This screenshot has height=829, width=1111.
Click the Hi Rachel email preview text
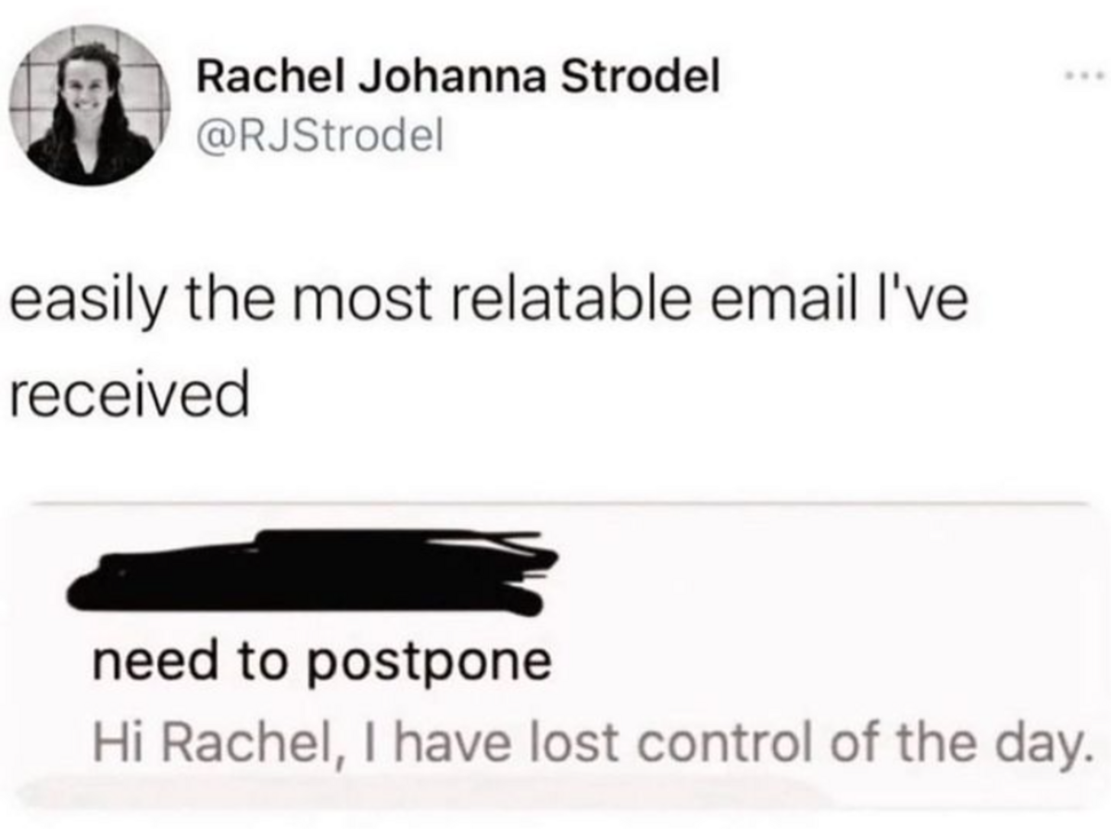click(587, 742)
